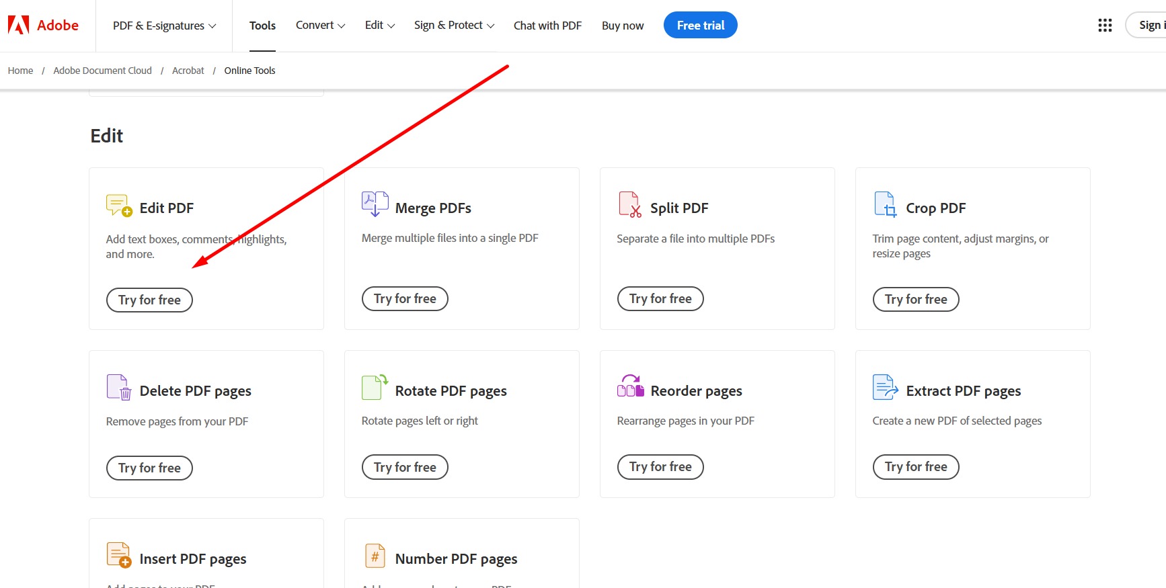1166x588 pixels.
Task: Click Online Tools breadcrumb text
Action: click(249, 71)
